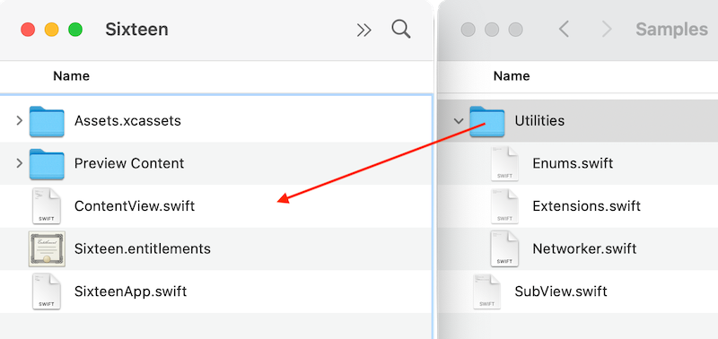Expand the Assets.xcassets folder
The height and width of the screenshot is (339, 718).
[x=19, y=121]
